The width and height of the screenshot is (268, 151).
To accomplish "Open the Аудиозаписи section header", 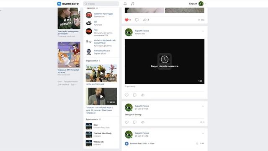I will click(93, 119).
